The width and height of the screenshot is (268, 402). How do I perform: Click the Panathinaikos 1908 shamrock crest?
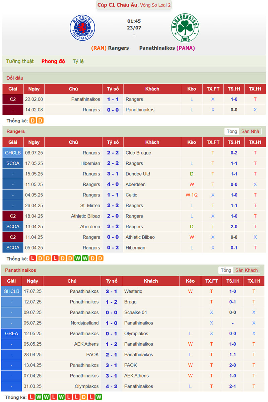pos(185,28)
